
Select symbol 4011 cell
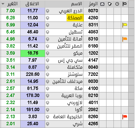[x=91, y=103]
